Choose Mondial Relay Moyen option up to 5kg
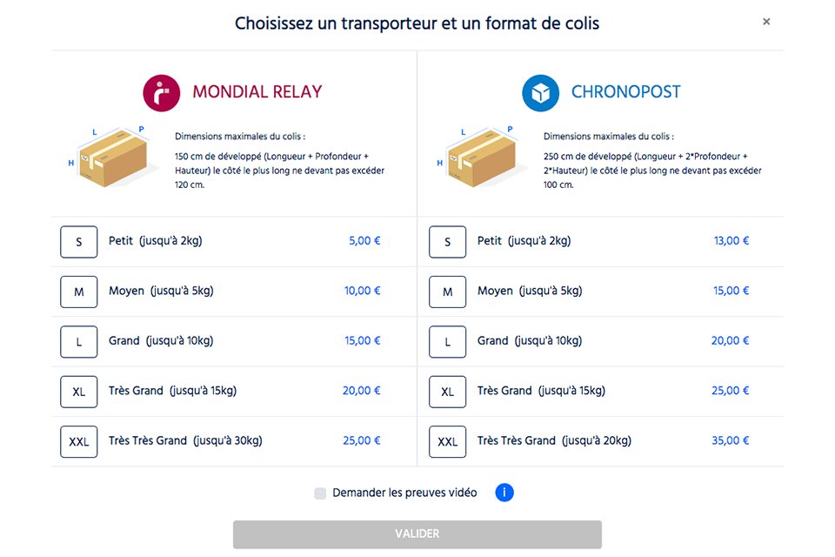Screen dimensions: 835x557 coord(234,292)
